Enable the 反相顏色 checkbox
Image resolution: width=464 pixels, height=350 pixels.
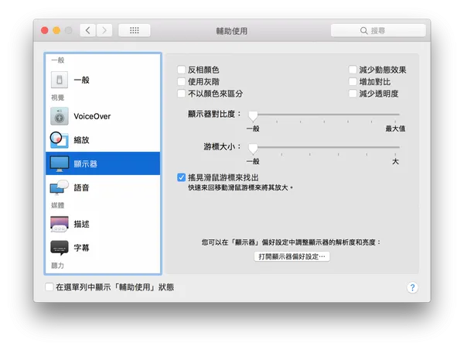pyautogui.click(x=182, y=70)
